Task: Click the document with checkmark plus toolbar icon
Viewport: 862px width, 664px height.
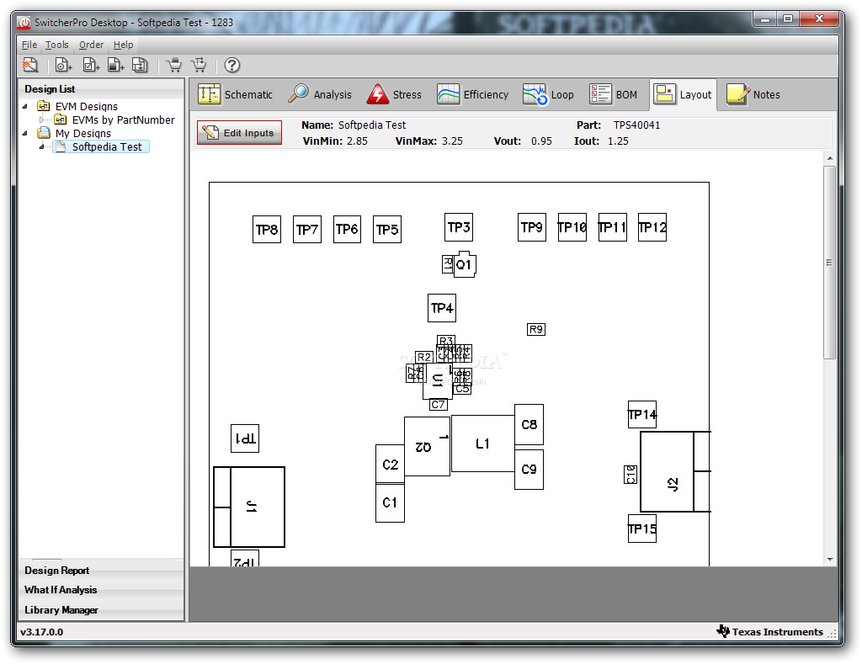Action: click(91, 65)
